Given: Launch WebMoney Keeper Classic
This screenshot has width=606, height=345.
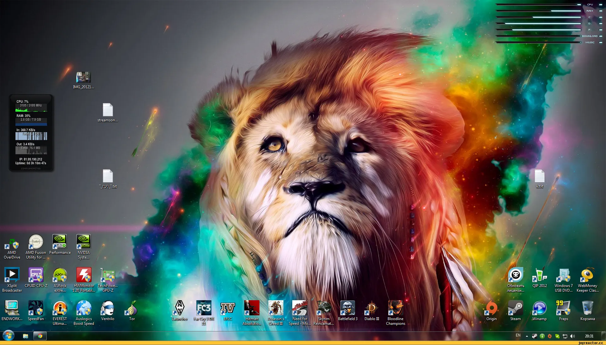Looking at the screenshot, I should coord(587,280).
